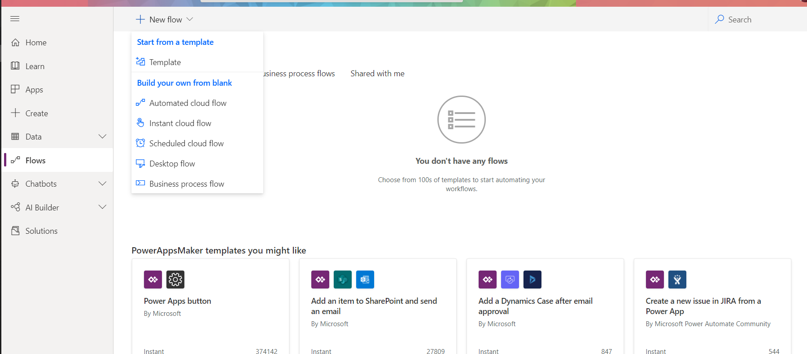
Task: Click the search magnifier icon
Action: [x=719, y=19]
